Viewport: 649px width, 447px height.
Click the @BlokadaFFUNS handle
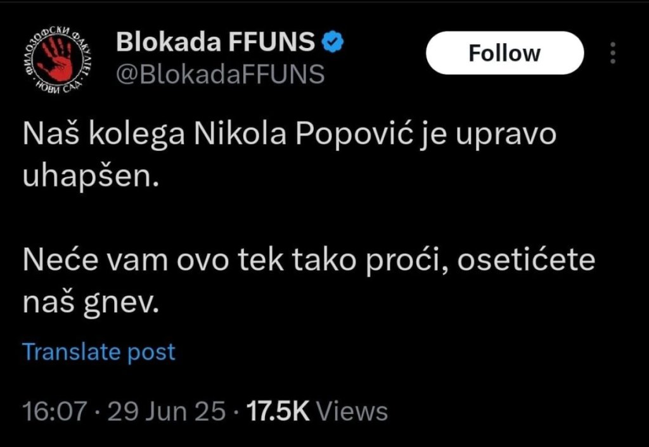tap(220, 74)
